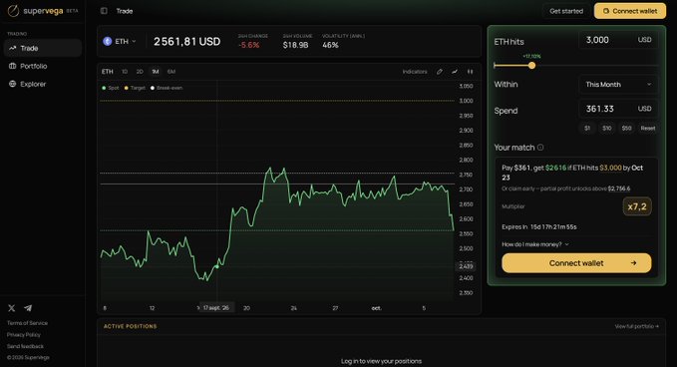Open View full portfolio link
The width and height of the screenshot is (677, 367).
pos(637,326)
